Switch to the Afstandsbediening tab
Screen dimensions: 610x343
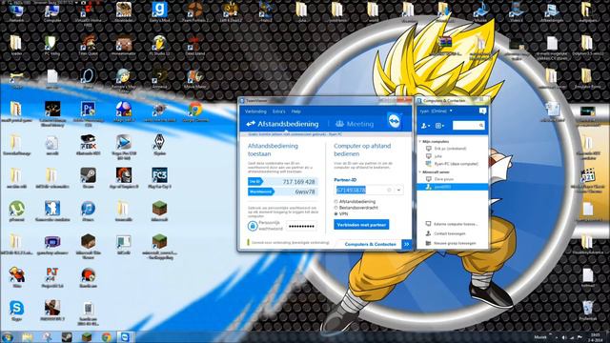tap(282, 124)
